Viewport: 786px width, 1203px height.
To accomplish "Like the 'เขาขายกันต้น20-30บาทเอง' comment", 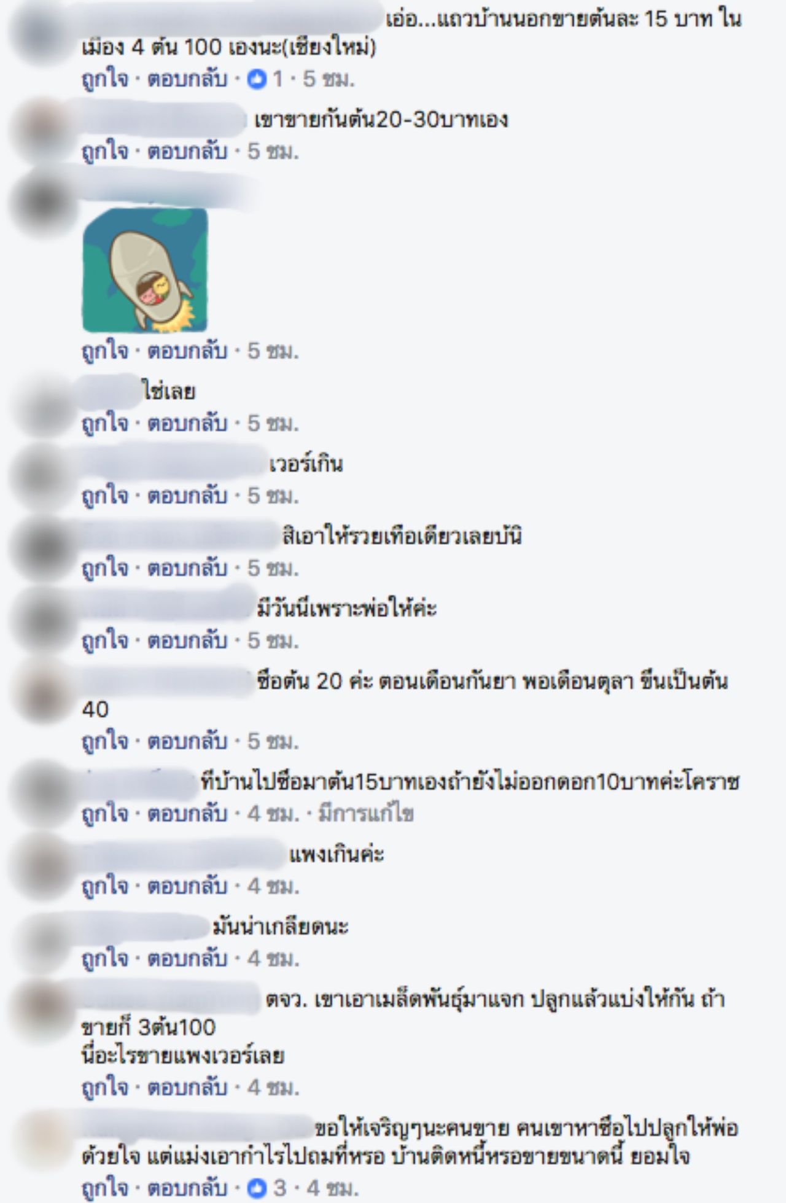I will (105, 152).
